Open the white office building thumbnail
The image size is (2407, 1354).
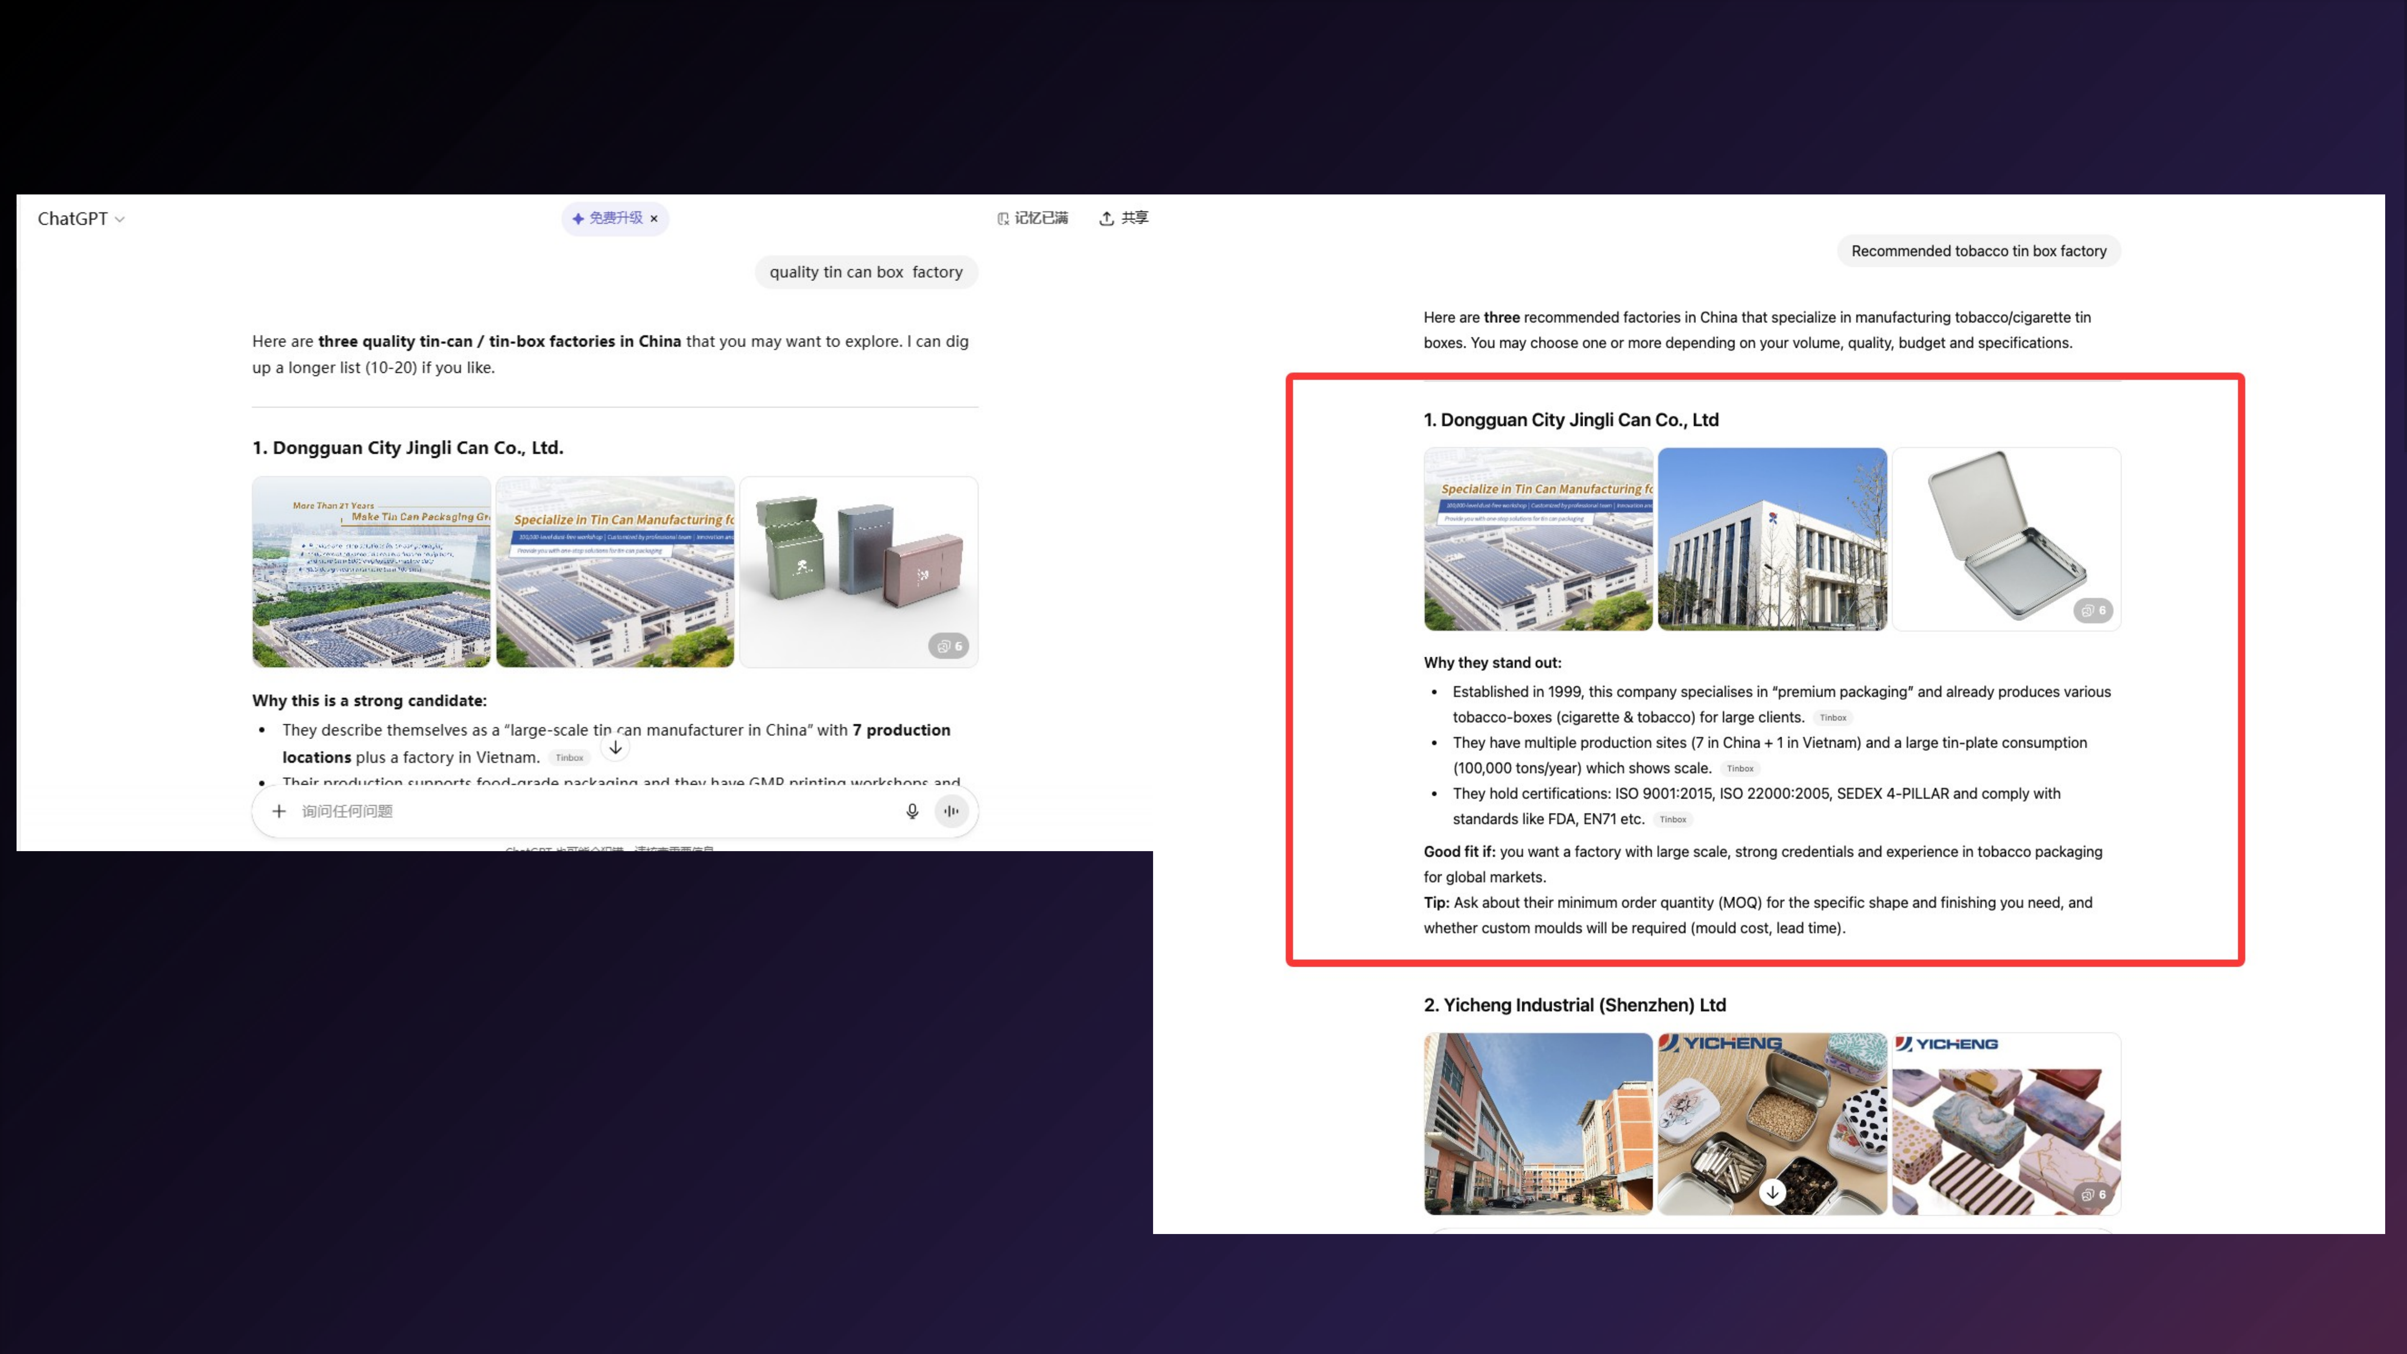1772,539
